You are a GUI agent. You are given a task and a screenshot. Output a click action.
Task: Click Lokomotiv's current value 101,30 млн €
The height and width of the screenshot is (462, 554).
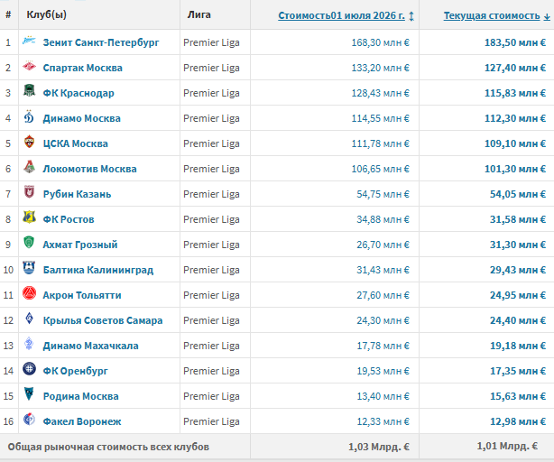tap(515, 169)
